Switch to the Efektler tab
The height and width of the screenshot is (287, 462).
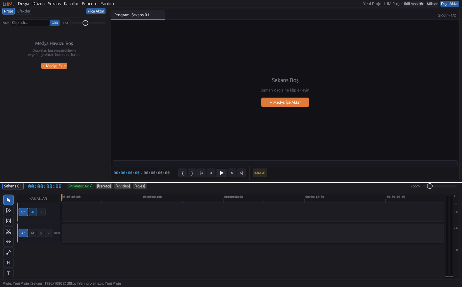click(24, 11)
